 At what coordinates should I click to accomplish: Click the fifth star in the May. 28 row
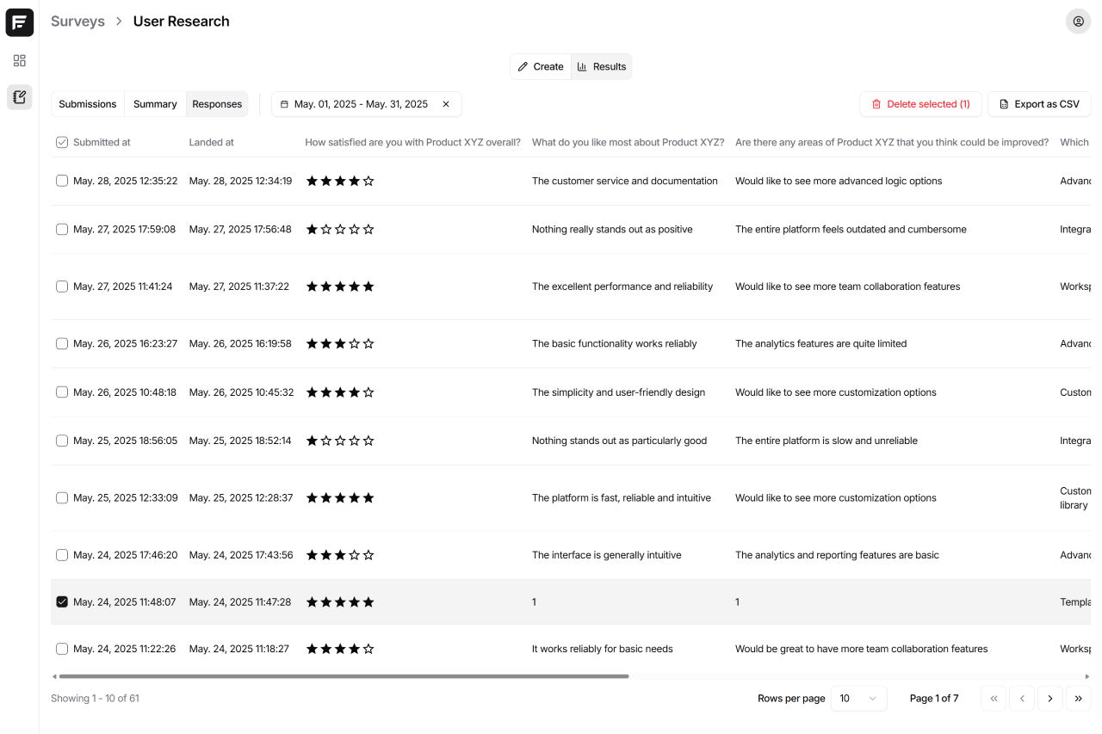[x=368, y=182]
